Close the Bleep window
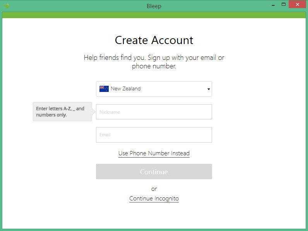The width and height of the screenshot is (308, 231). (x=297, y=4)
